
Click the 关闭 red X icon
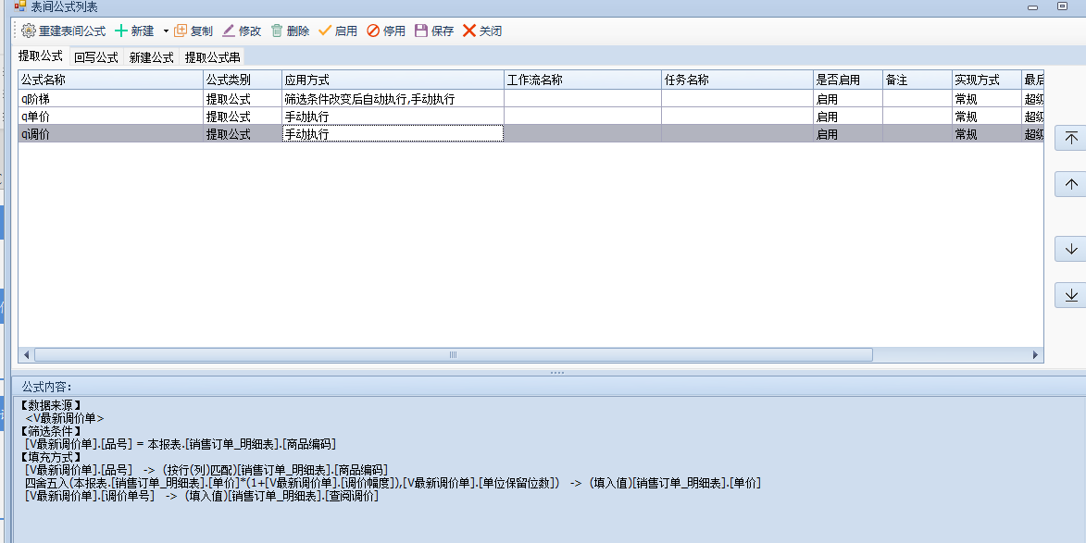tap(469, 31)
